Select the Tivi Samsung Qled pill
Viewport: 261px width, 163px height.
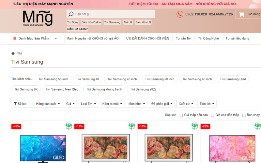233,79
